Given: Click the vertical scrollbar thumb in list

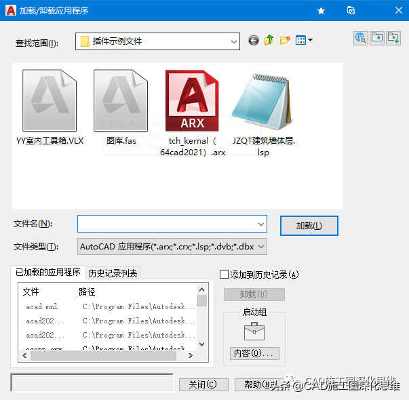Looking at the screenshot, I should click(202, 300).
